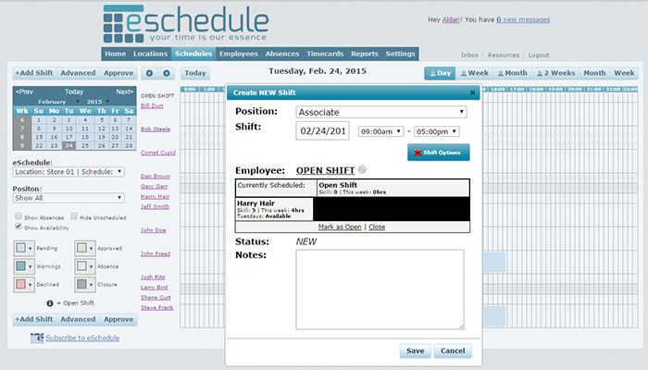Click Mark as Open link
This screenshot has height=370, width=648.
340,227
